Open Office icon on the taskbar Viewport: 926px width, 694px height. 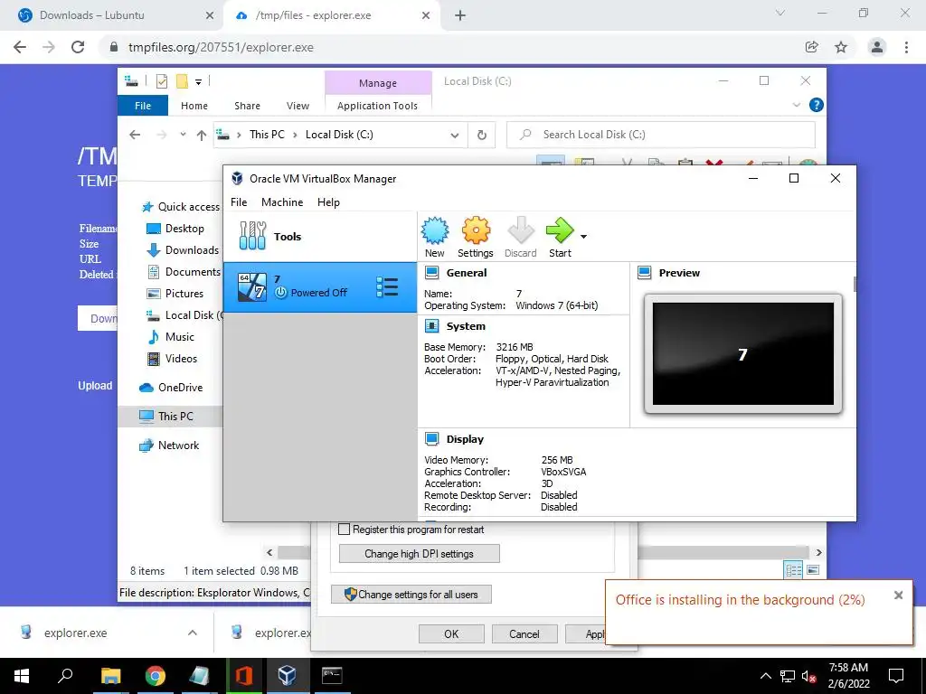pos(243,675)
